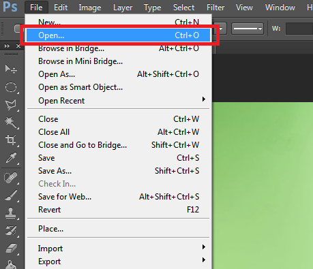Select the Spot Healing Brush tool
This screenshot has width=313, height=269.
pos(11,178)
